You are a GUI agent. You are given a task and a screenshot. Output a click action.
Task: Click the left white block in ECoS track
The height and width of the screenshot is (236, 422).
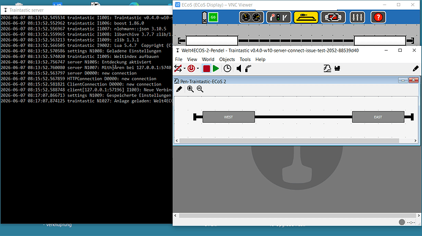tap(212, 41)
